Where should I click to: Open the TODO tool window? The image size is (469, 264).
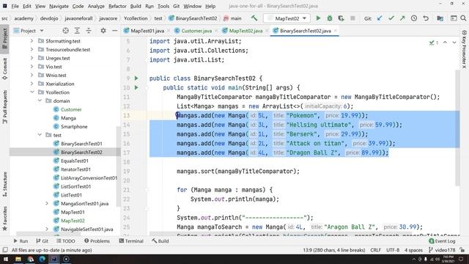65,241
